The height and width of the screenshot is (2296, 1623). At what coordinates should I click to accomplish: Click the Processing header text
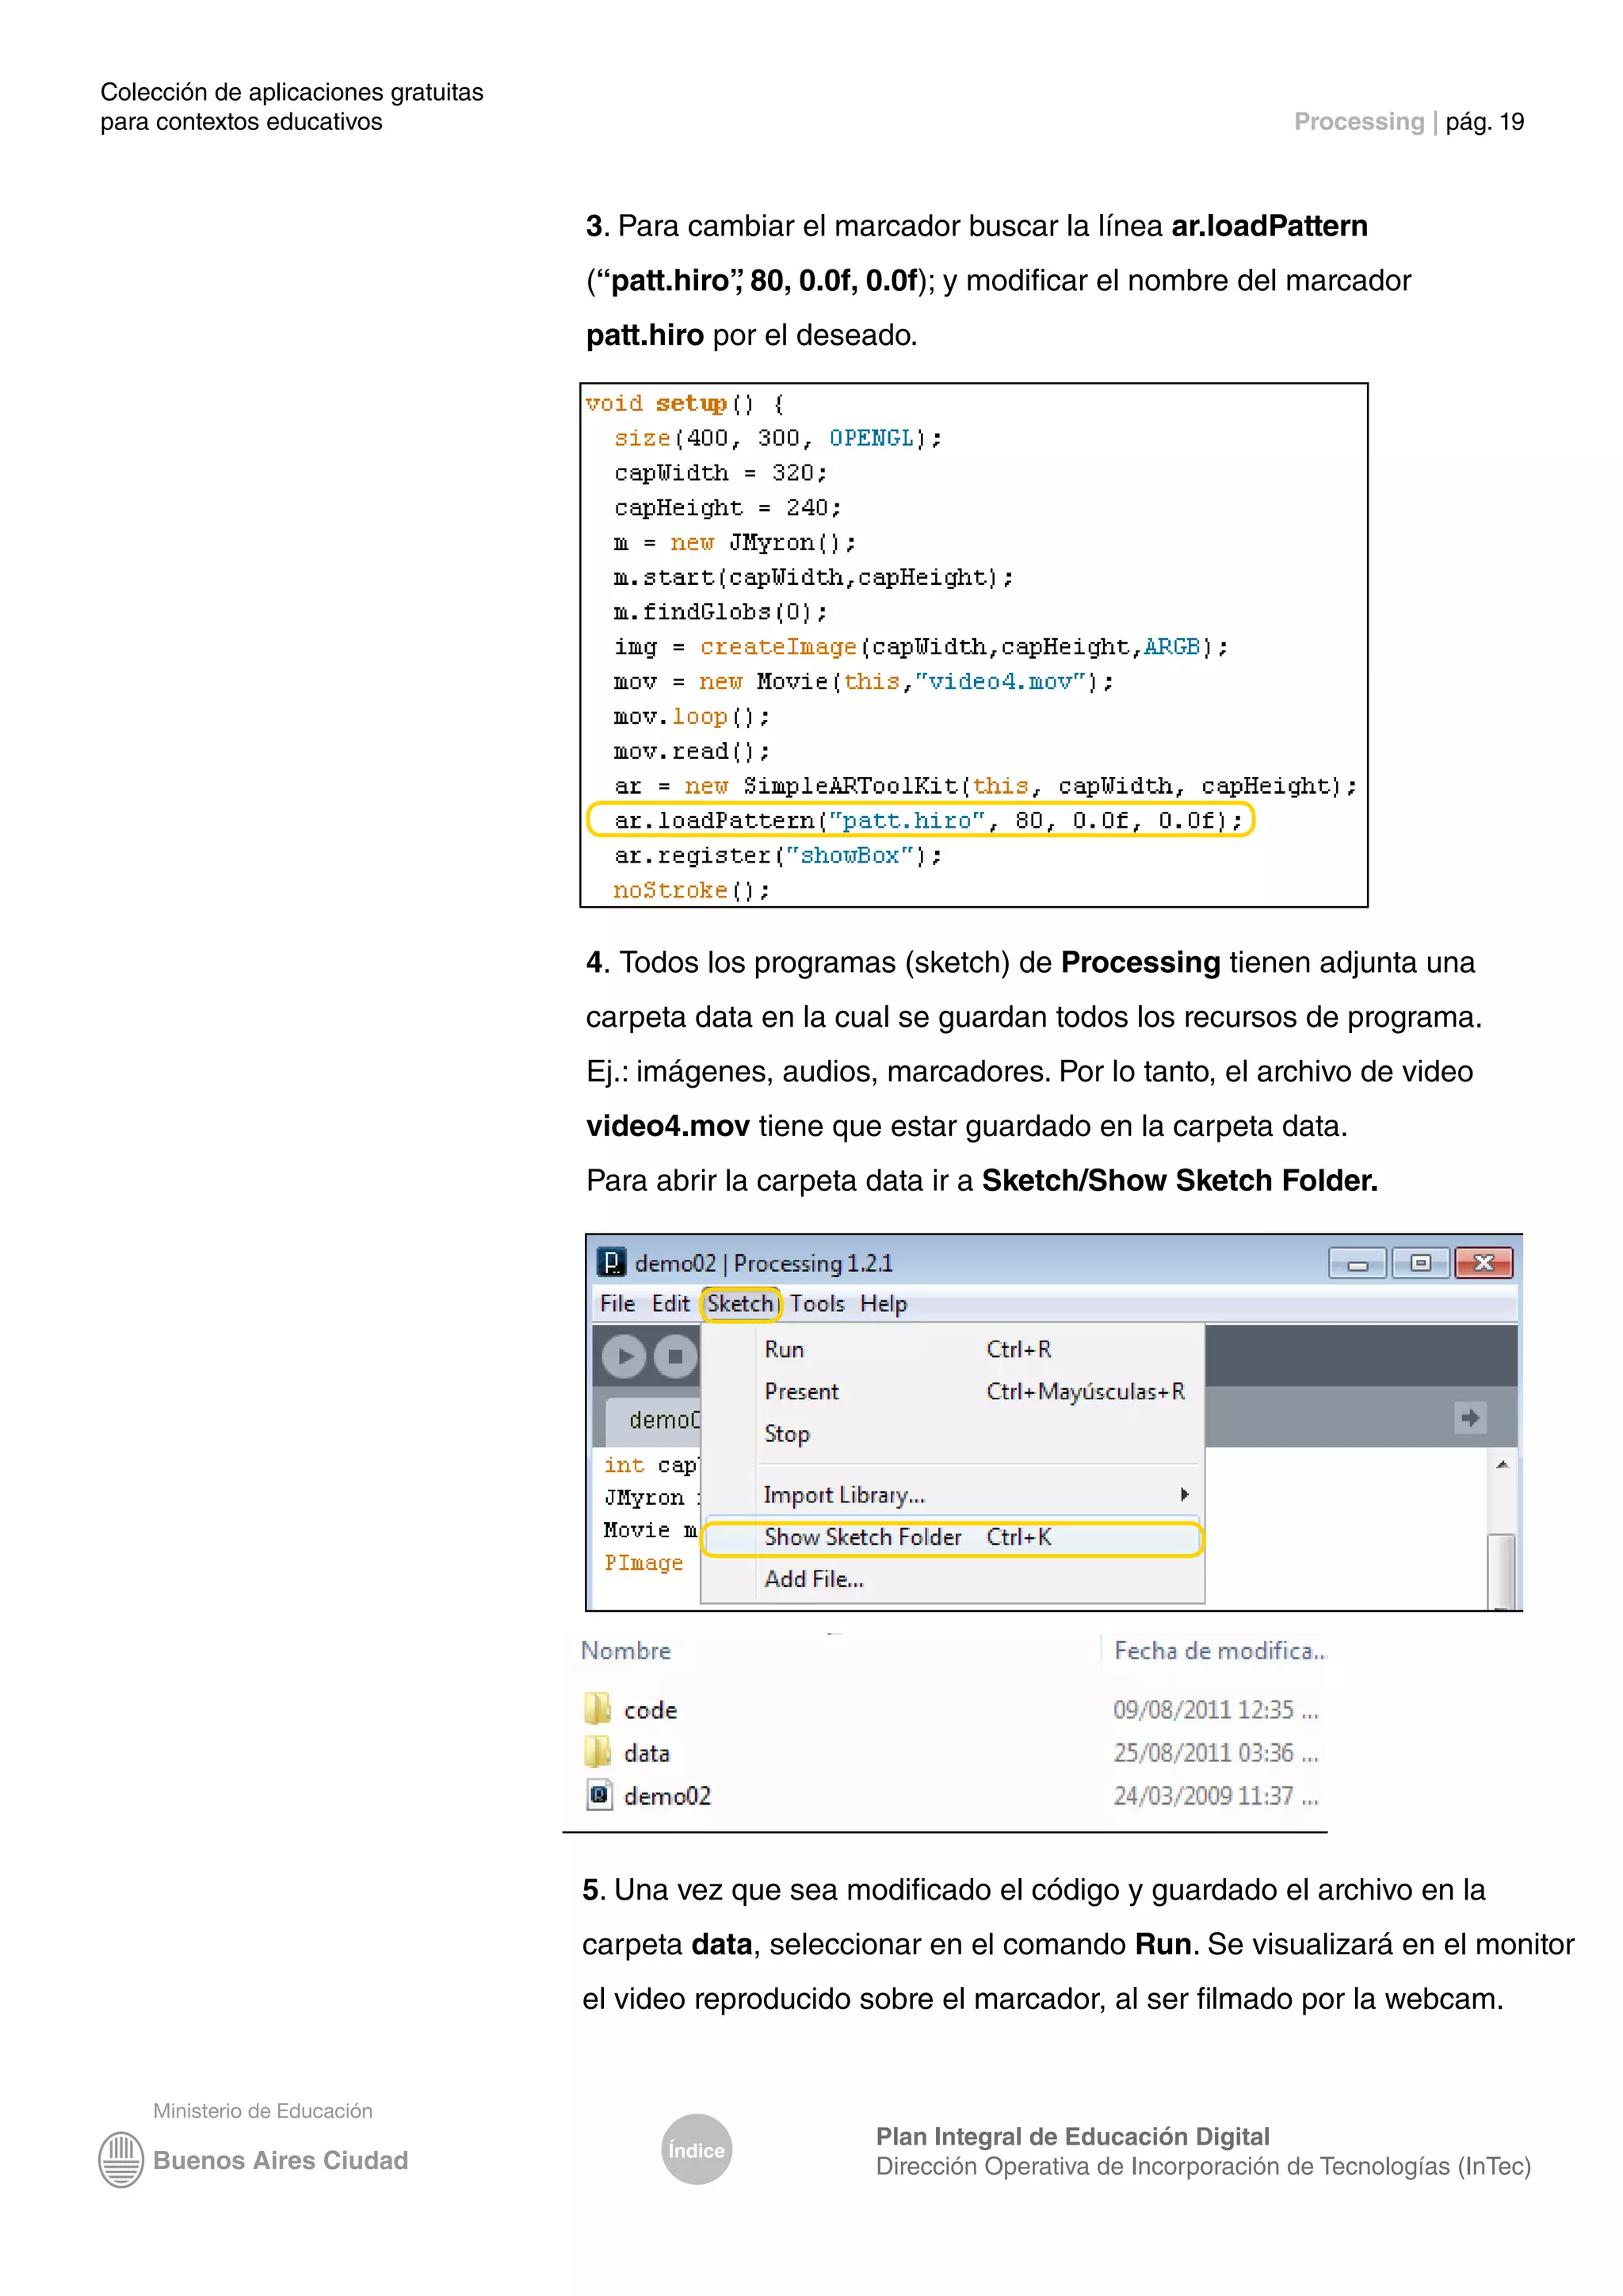click(x=1358, y=122)
